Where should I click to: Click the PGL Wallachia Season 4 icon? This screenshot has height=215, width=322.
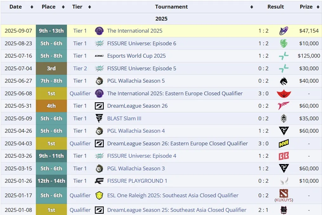pyautogui.click(x=99, y=131)
